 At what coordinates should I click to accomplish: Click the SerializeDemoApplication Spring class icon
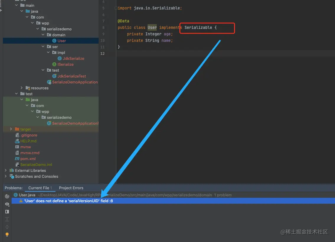point(49,82)
